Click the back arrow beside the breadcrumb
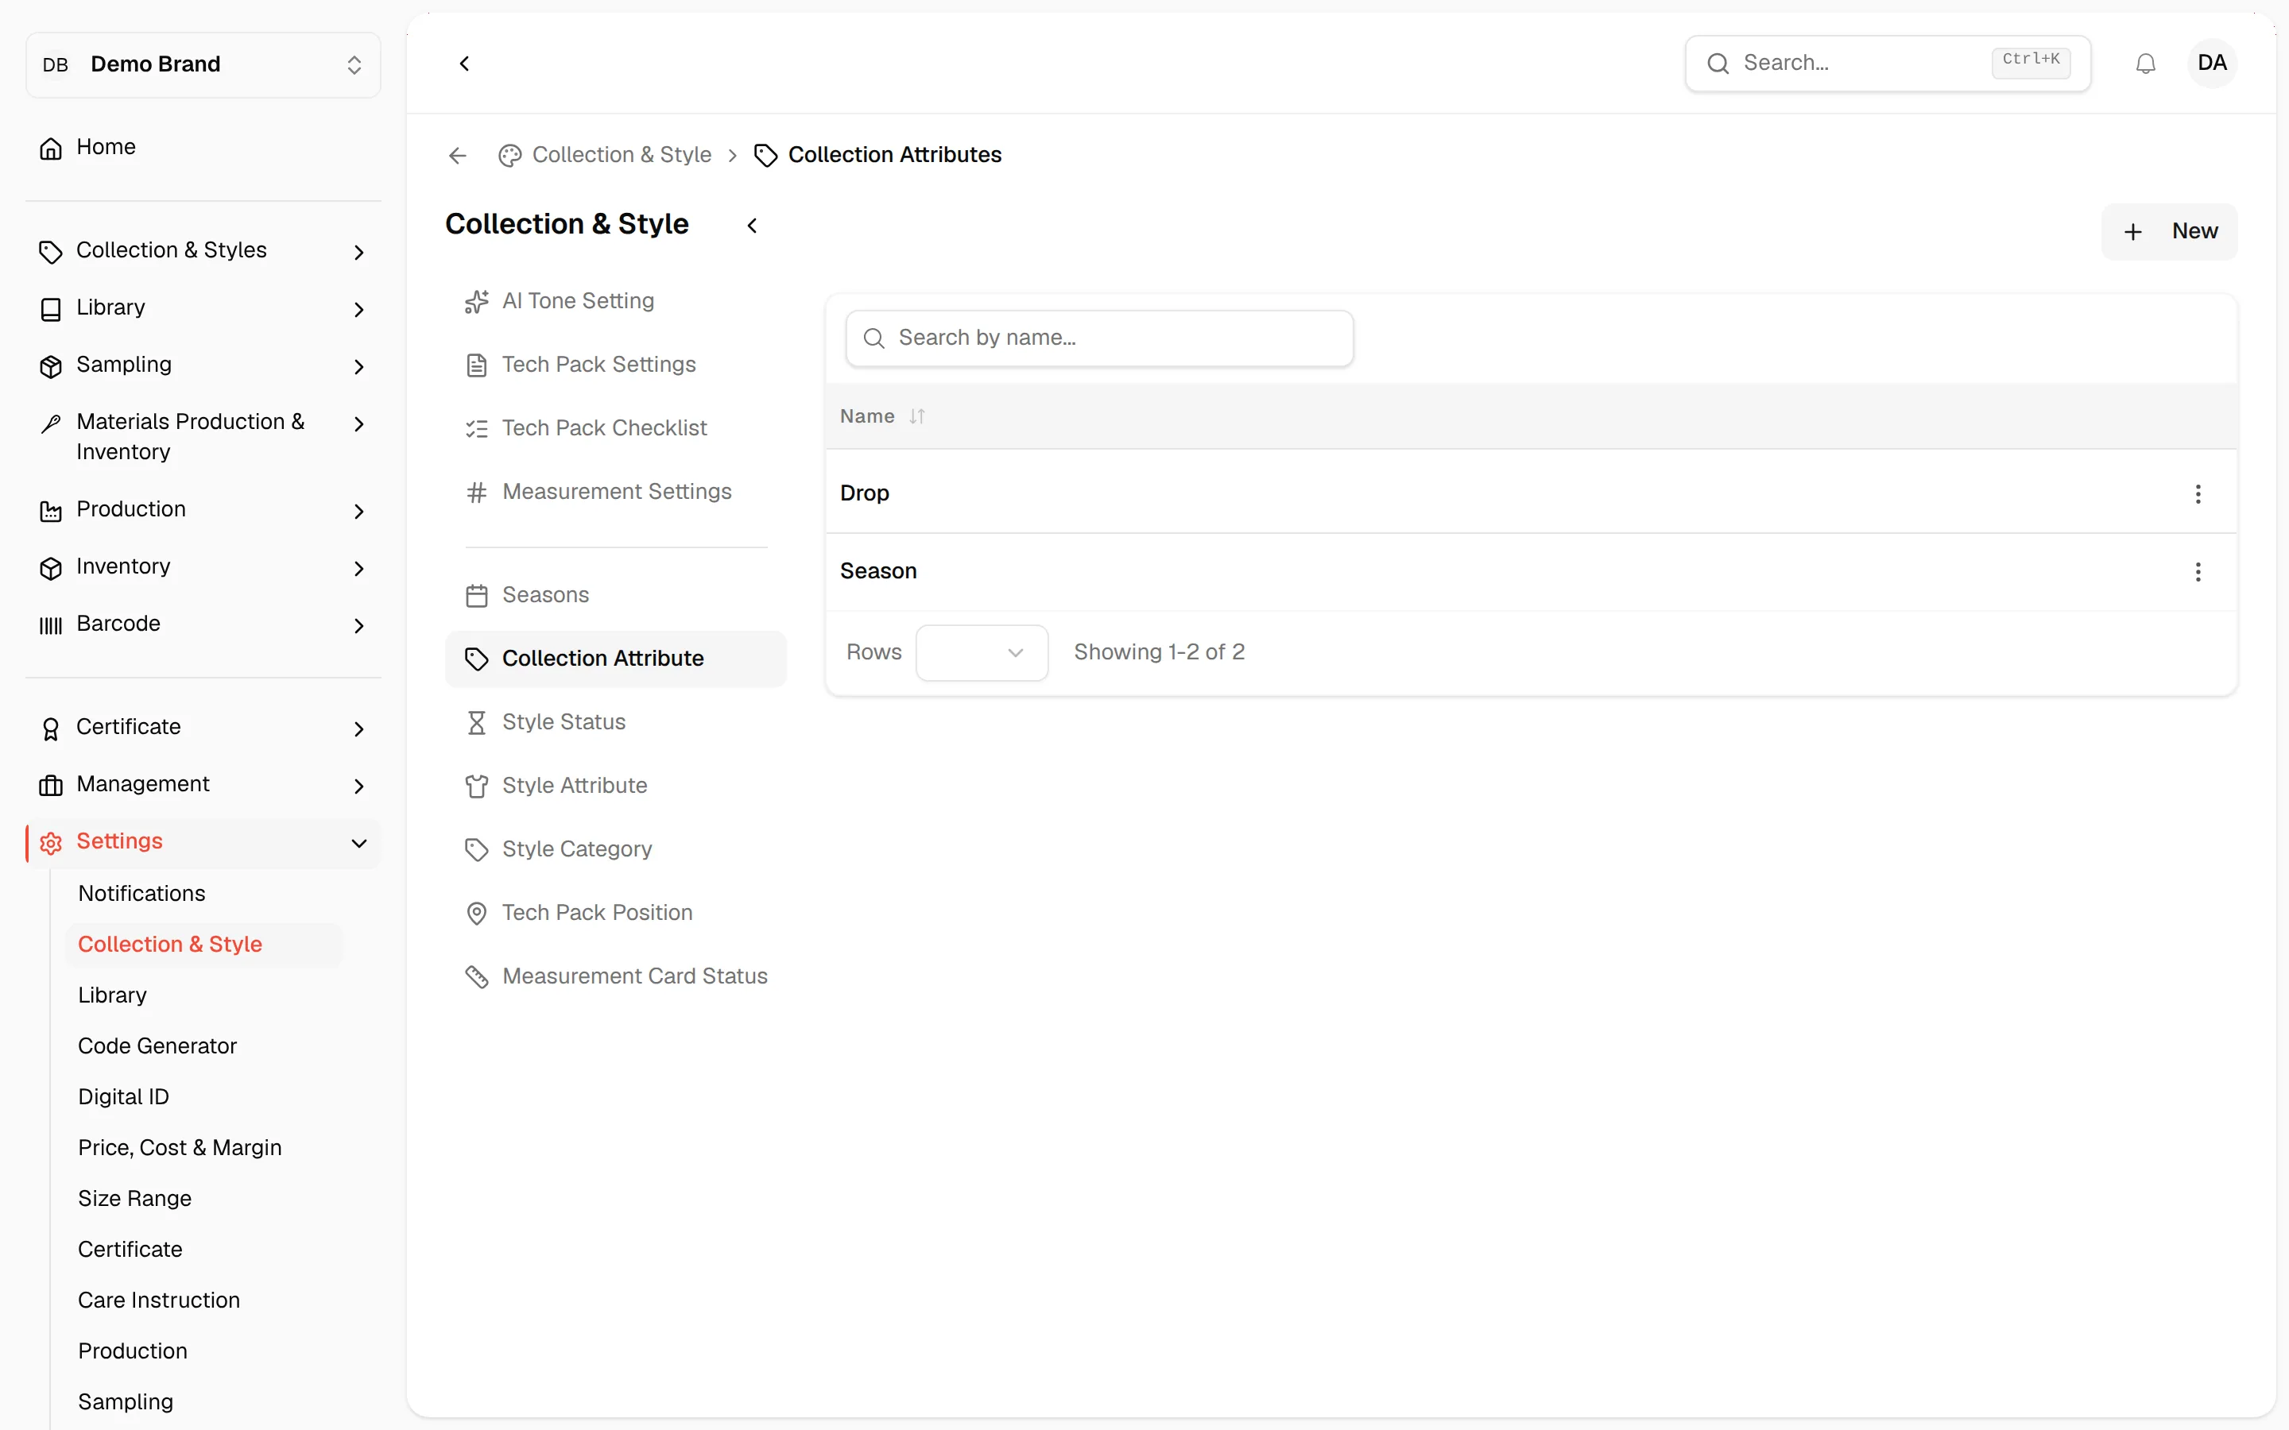This screenshot has height=1430, width=2289. tap(458, 155)
